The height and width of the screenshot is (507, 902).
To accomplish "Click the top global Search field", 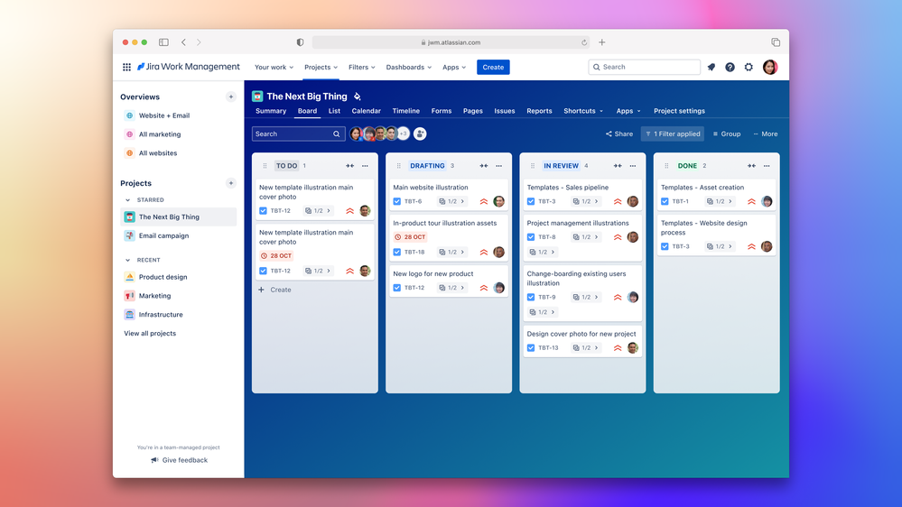I will [645, 68].
